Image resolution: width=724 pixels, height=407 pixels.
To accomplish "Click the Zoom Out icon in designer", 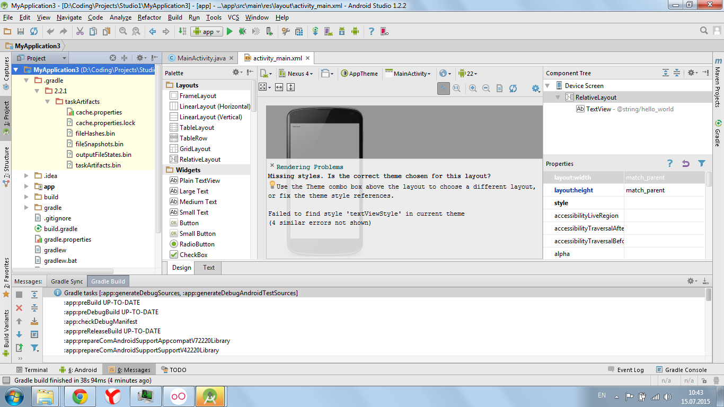I will pyautogui.click(x=486, y=89).
